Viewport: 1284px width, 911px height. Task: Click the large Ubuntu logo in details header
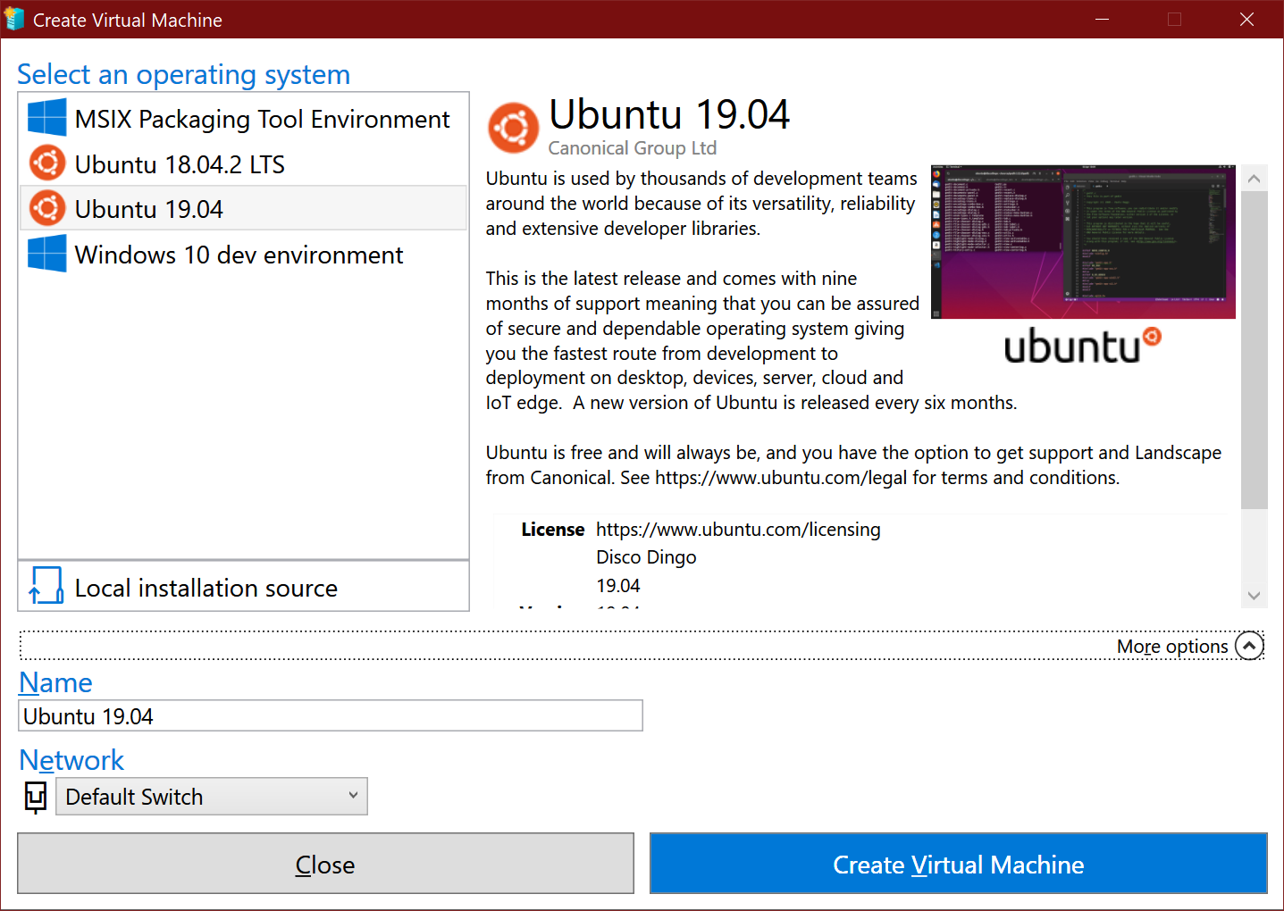(x=514, y=128)
